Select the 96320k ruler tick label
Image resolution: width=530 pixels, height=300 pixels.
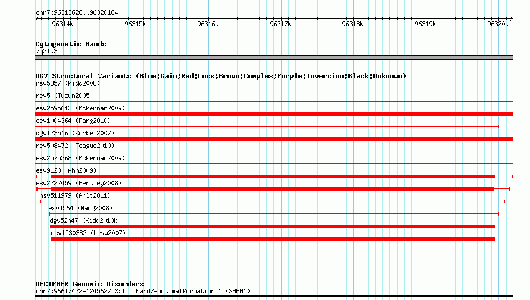[498, 24]
